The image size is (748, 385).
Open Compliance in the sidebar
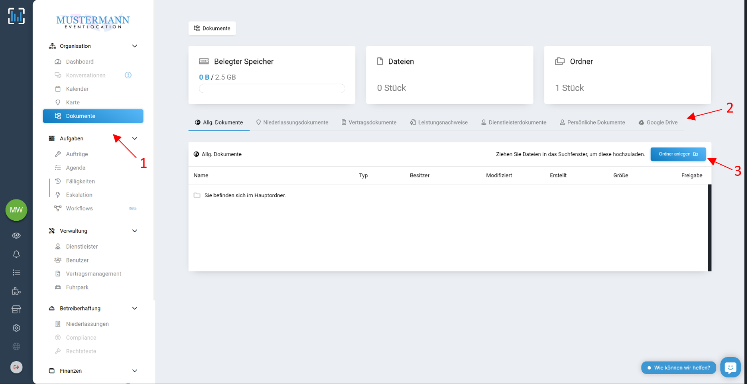pyautogui.click(x=81, y=338)
